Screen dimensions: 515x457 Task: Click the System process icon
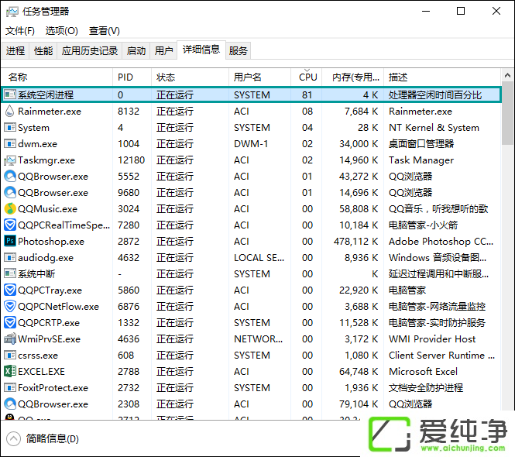pos(10,128)
